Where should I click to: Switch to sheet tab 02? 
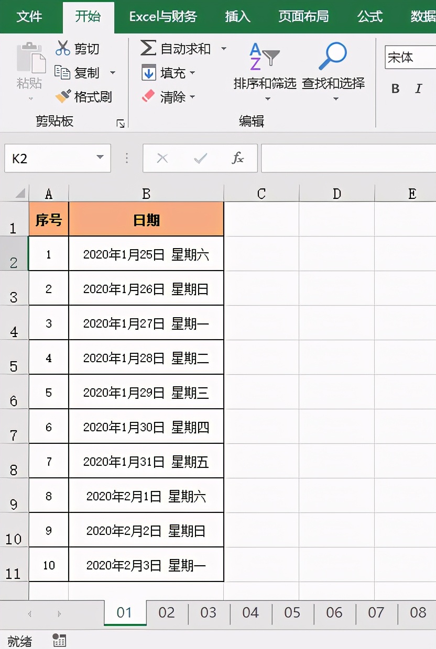[x=167, y=612]
